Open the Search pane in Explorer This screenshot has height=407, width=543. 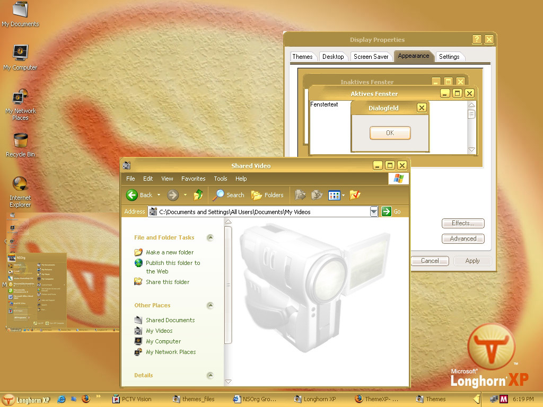[228, 195]
